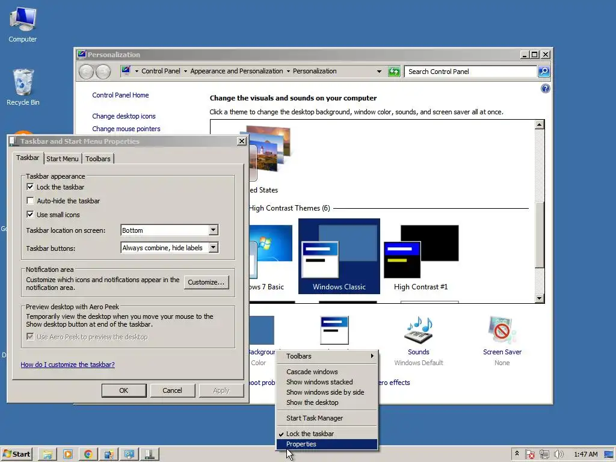Screen dimensions: 616x462
Task: Click the Forward arrow in Personalization window
Action: (x=103, y=72)
